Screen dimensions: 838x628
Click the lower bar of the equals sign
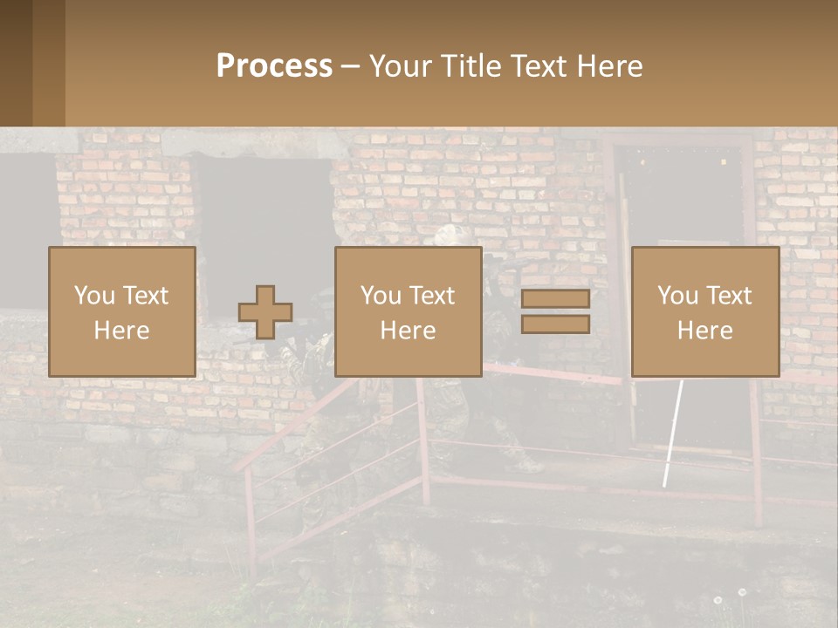pos(555,324)
